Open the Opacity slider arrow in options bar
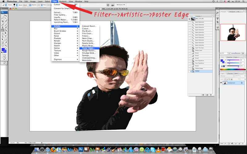The width and height of the screenshot is (247, 154). pos(42,5)
